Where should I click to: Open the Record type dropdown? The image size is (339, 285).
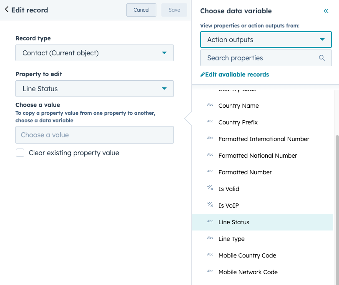(x=95, y=53)
